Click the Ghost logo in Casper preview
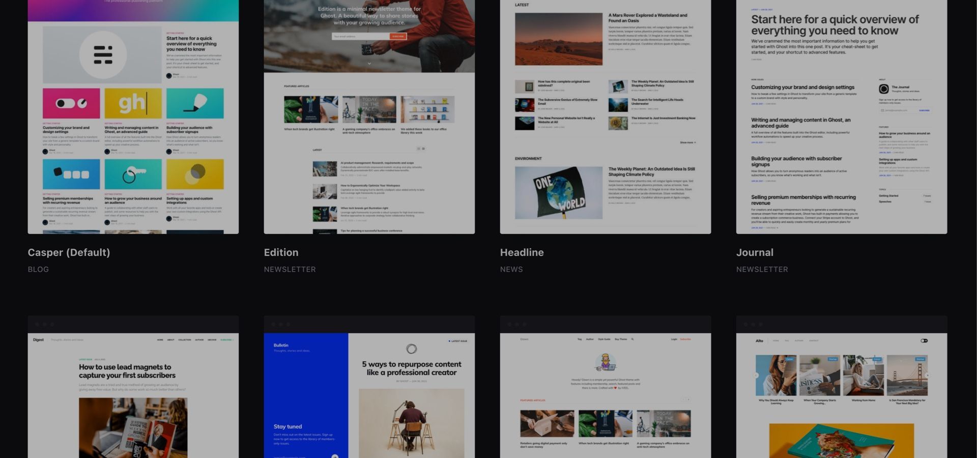 pos(103,54)
